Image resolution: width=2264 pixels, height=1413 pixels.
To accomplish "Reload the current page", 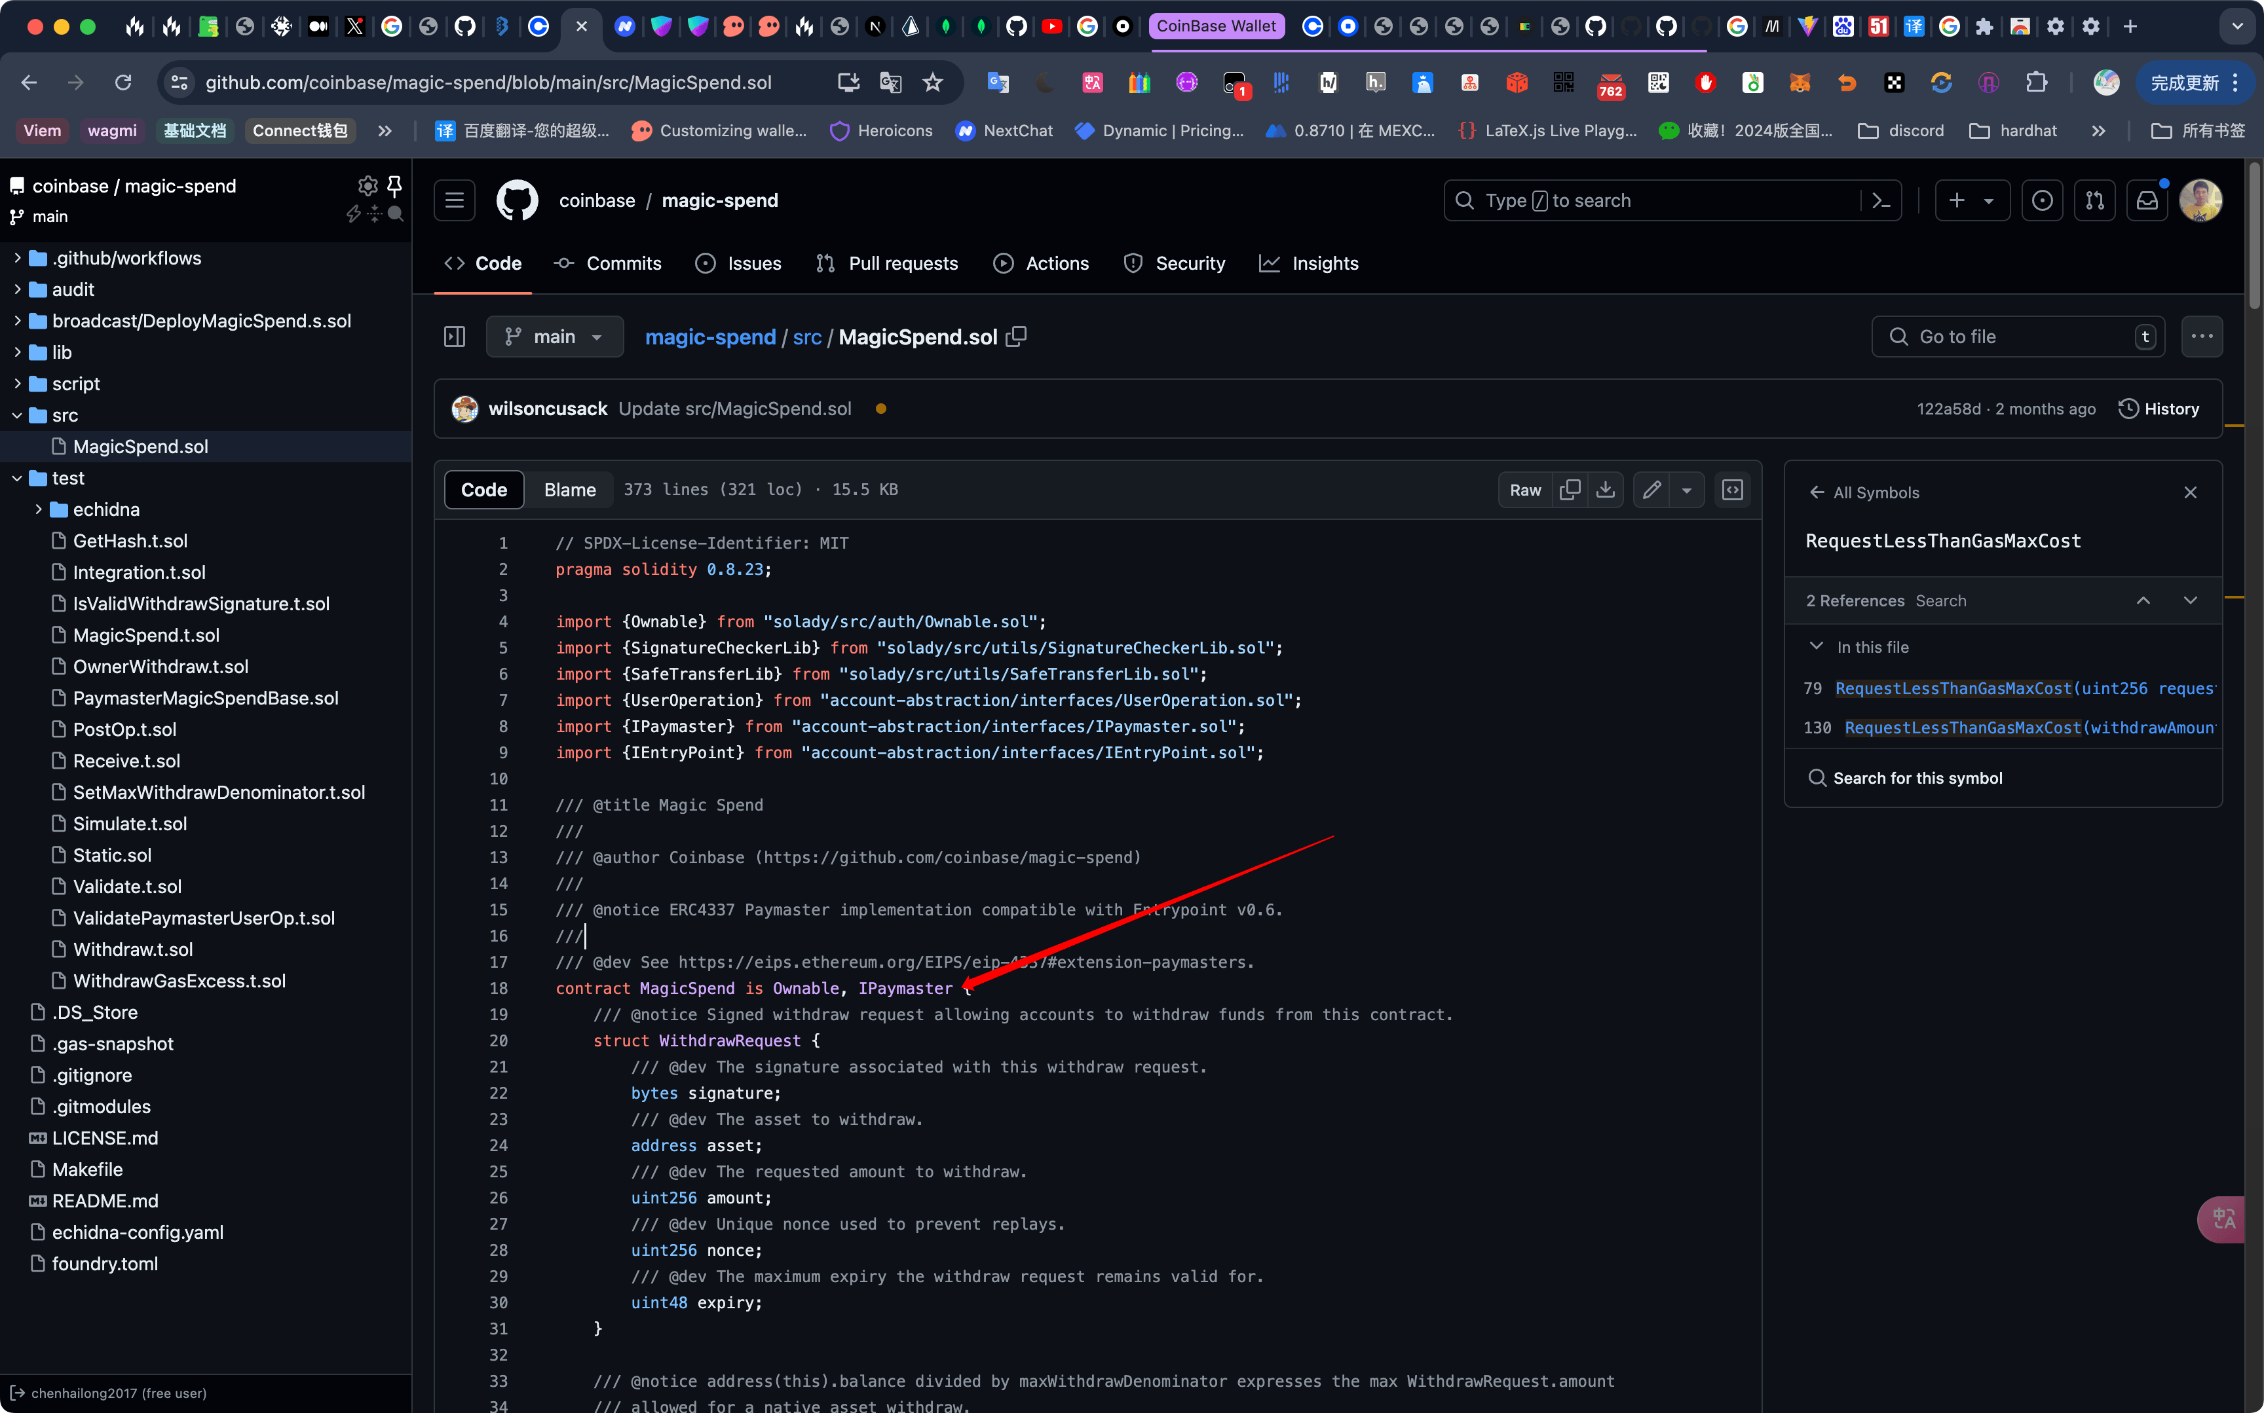I will pyautogui.click(x=123, y=83).
